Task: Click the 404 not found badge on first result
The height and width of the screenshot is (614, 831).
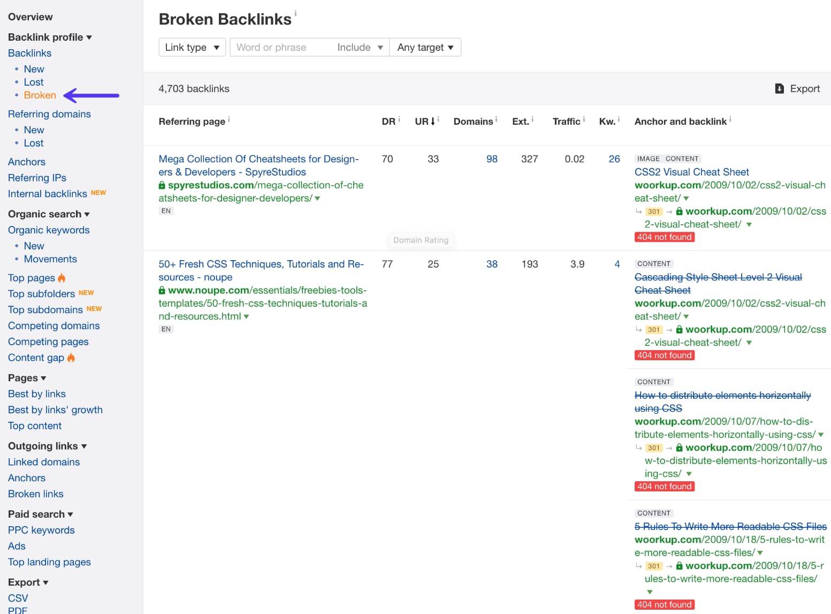Action: pos(664,237)
